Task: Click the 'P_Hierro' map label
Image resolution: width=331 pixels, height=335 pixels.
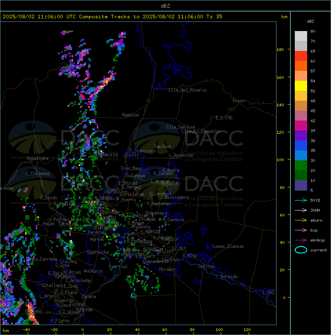Action: pos(126,200)
